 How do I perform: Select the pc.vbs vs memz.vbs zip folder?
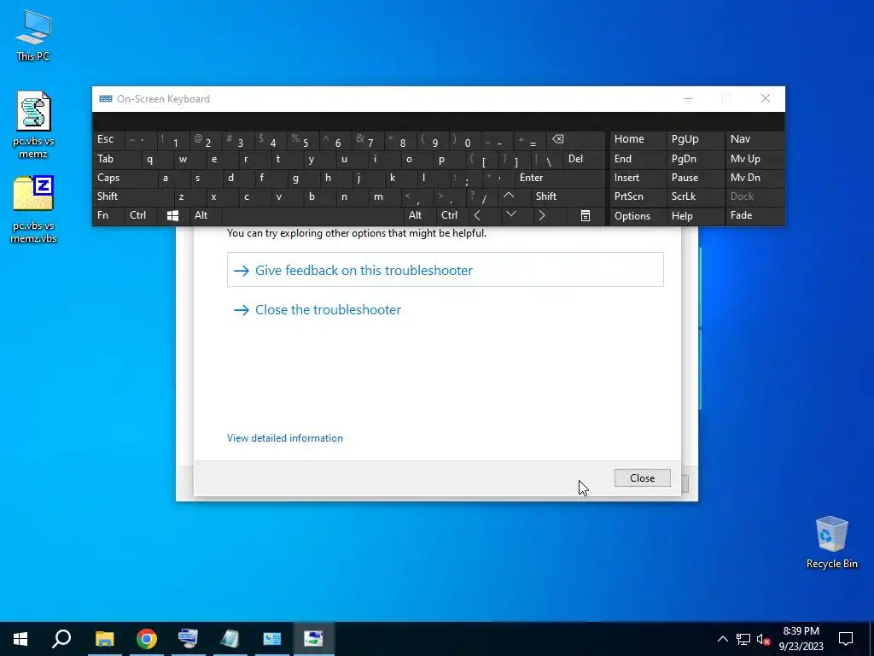33,209
